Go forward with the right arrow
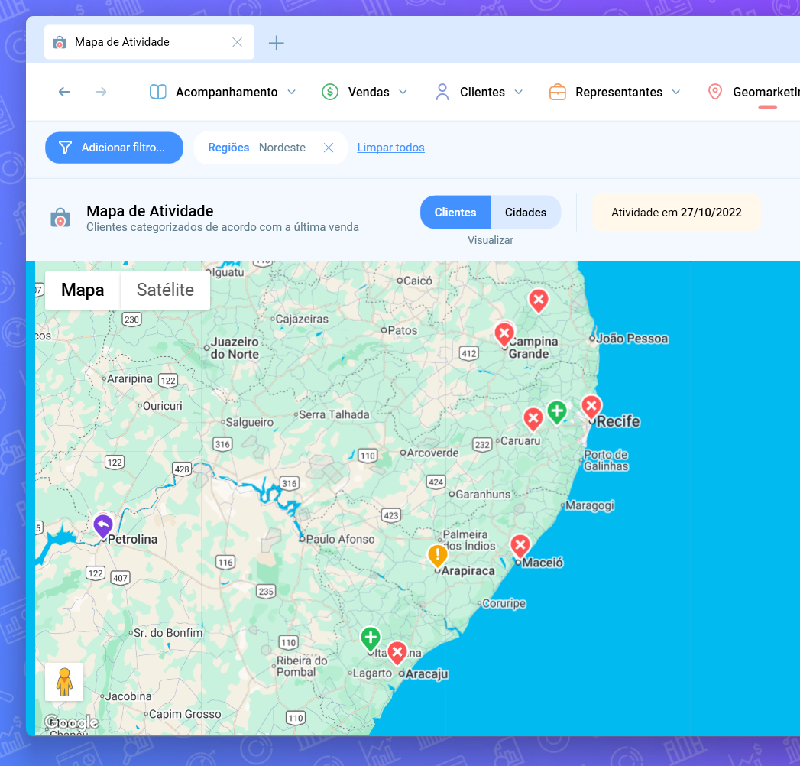This screenshot has width=800, height=766. [101, 92]
